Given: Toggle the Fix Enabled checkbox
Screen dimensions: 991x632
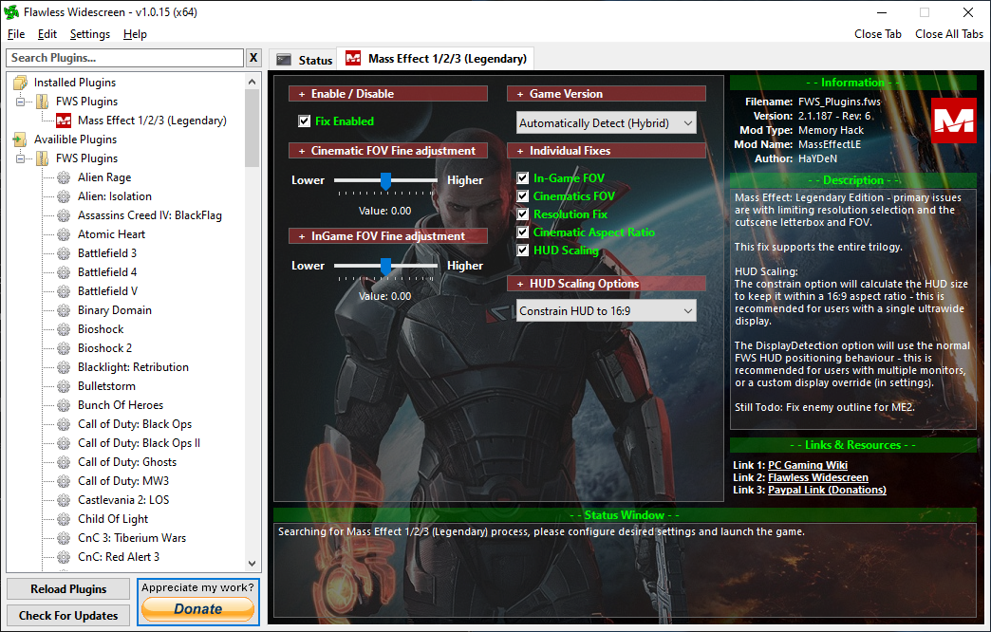Looking at the screenshot, I should pos(304,121).
